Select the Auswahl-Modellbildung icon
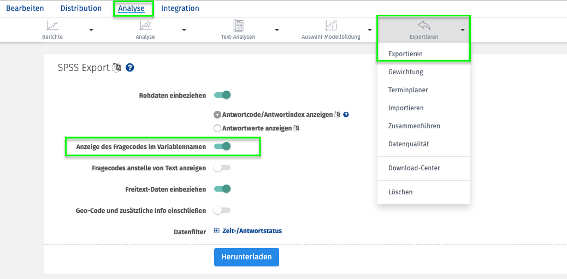The height and width of the screenshot is (279, 567). tap(331, 25)
